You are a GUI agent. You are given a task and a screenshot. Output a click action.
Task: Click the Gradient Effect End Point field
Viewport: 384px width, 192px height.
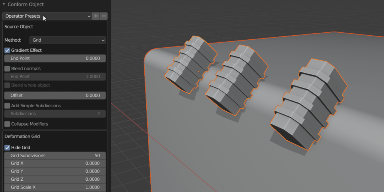[55, 58]
